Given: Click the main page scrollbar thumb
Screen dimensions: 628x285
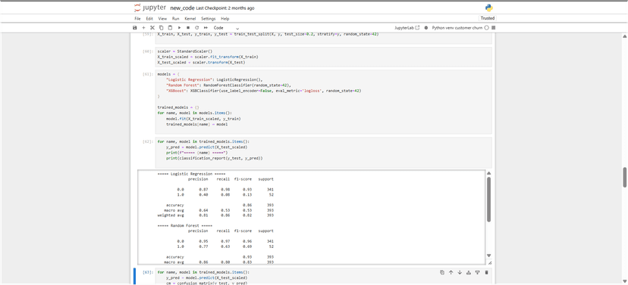Looking at the screenshot, I should tap(624, 177).
